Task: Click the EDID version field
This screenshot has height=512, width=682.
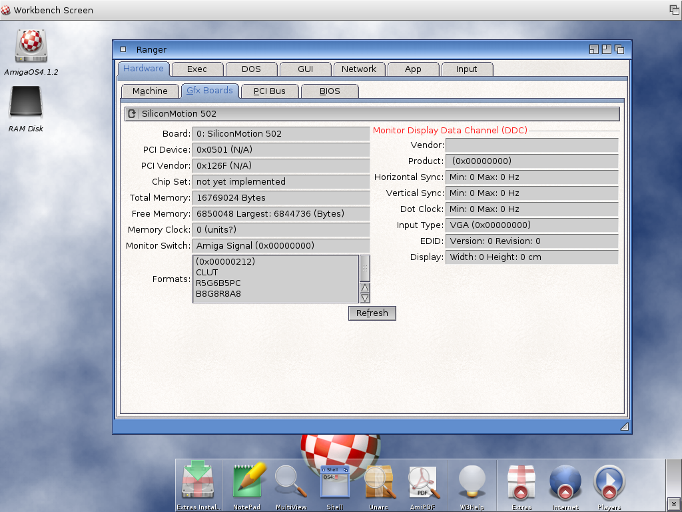Action: 532,241
